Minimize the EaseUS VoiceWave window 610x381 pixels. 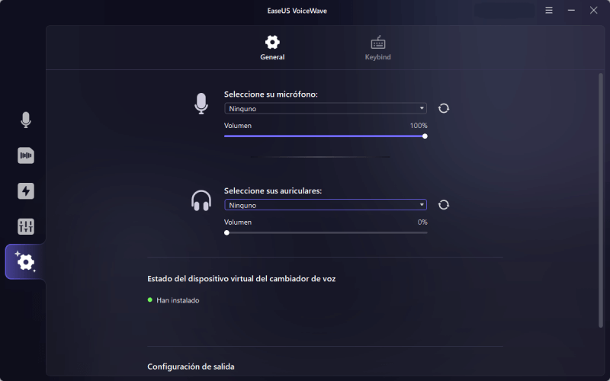tap(571, 10)
